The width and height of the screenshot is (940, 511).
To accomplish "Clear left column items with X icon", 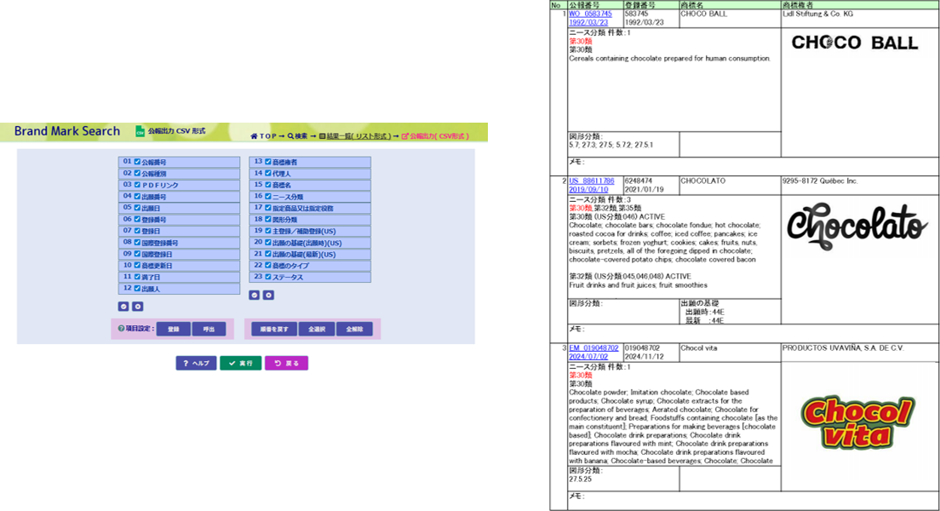I will (137, 307).
